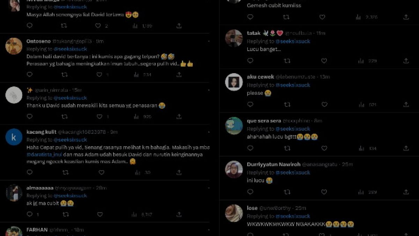Click que sera sera's avatar
This screenshot has width=419, height=236.
[x=234, y=126]
